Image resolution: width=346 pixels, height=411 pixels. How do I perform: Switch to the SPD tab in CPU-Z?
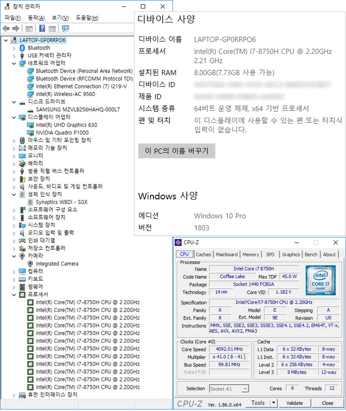pyautogui.click(x=270, y=255)
